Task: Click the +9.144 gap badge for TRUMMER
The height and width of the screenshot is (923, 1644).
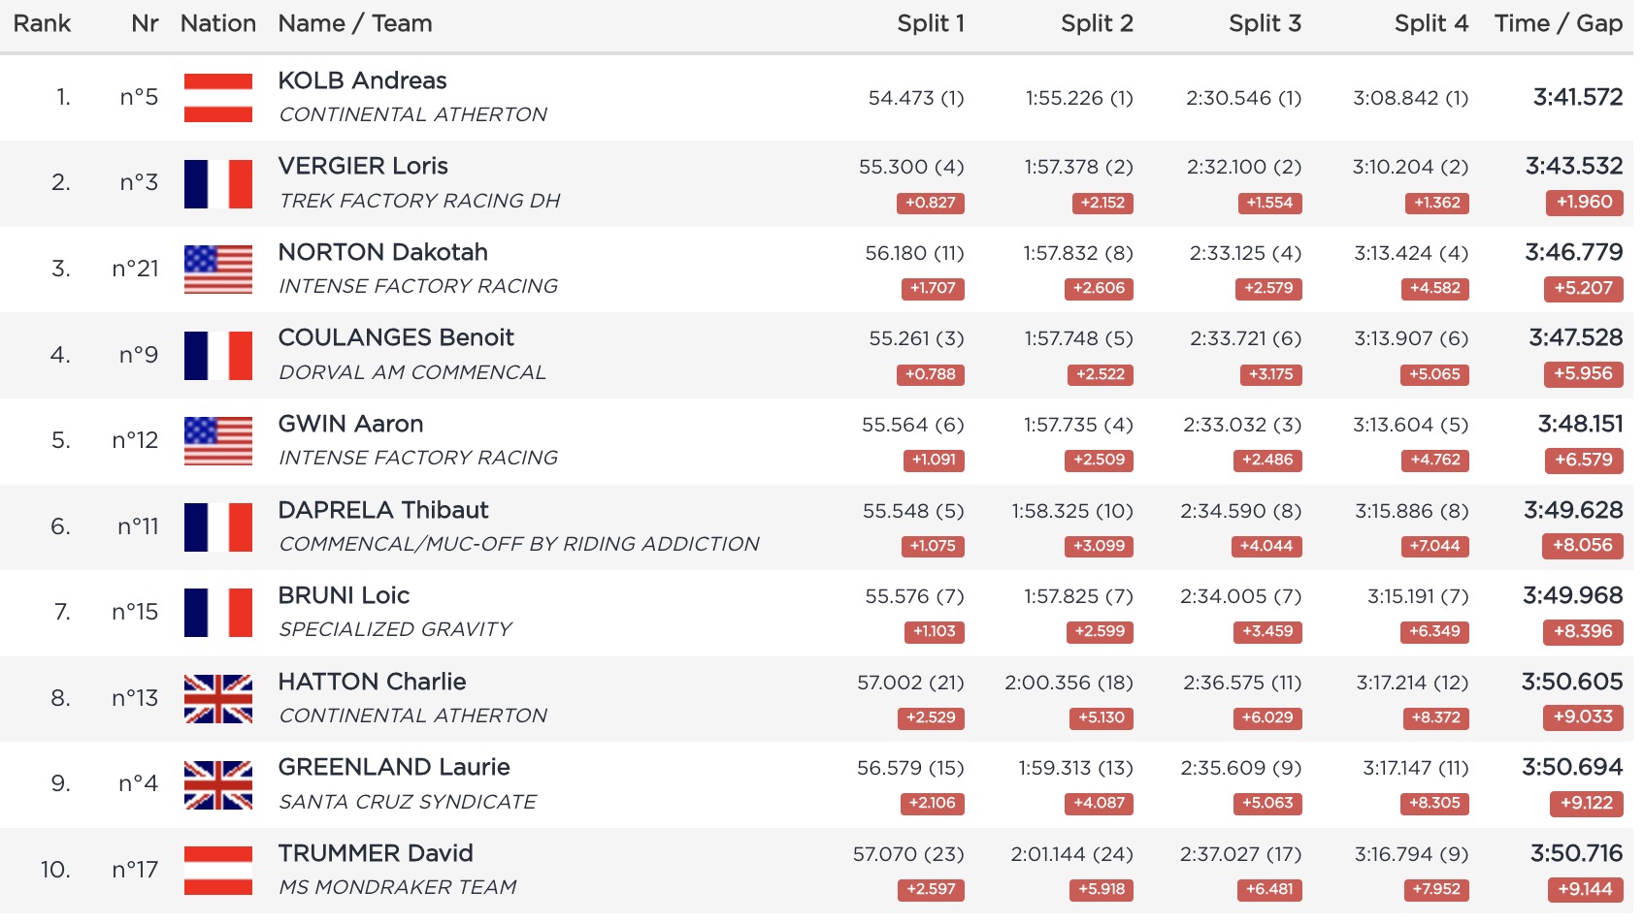Action: click(1584, 889)
